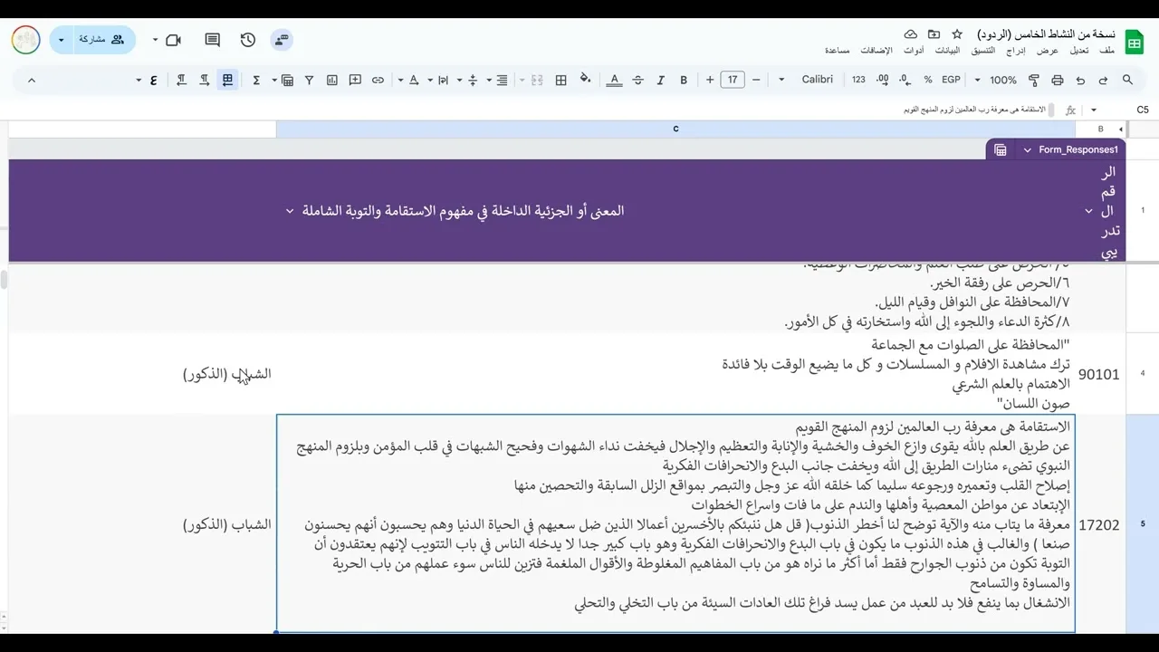This screenshot has height=652, width=1159.
Task: Open the التنسيق menu
Action: tap(982, 51)
